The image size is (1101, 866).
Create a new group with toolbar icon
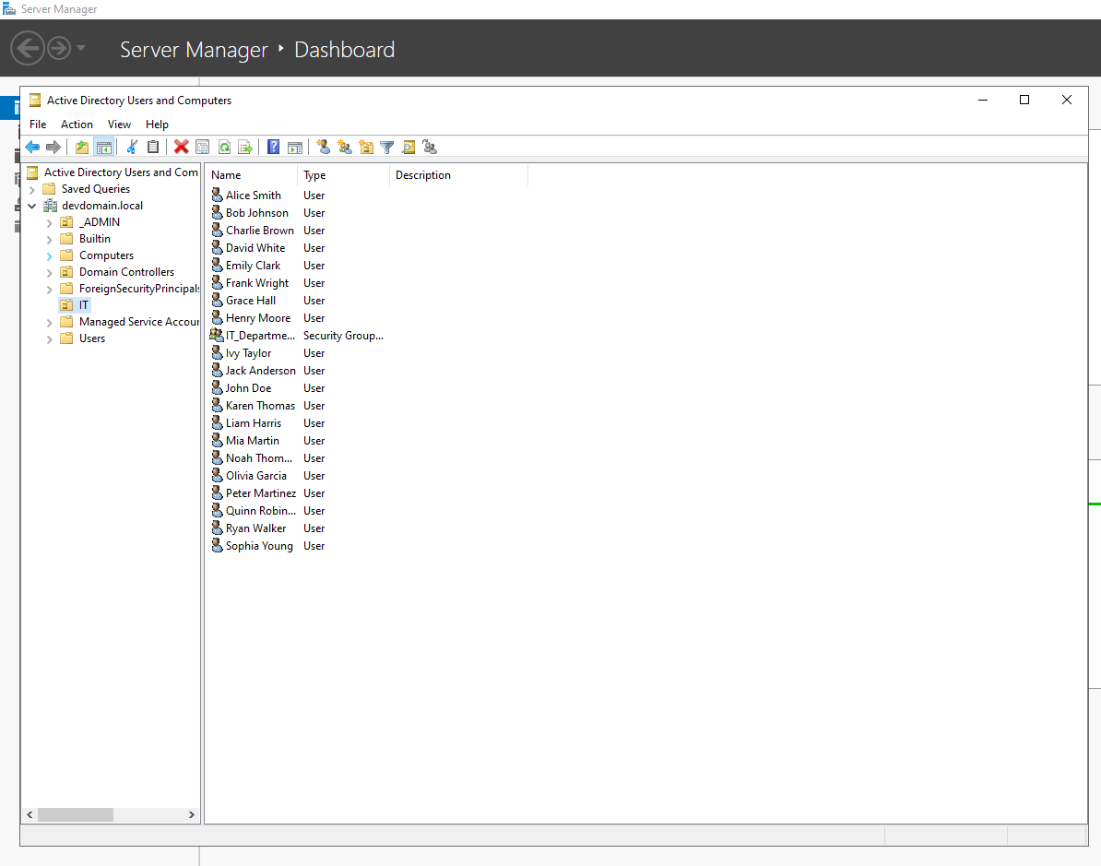tap(345, 147)
